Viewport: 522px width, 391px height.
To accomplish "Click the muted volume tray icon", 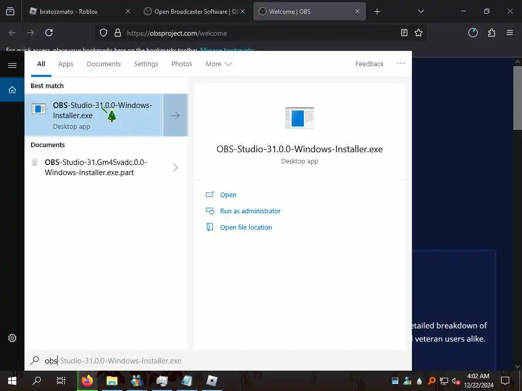I will pos(456,381).
